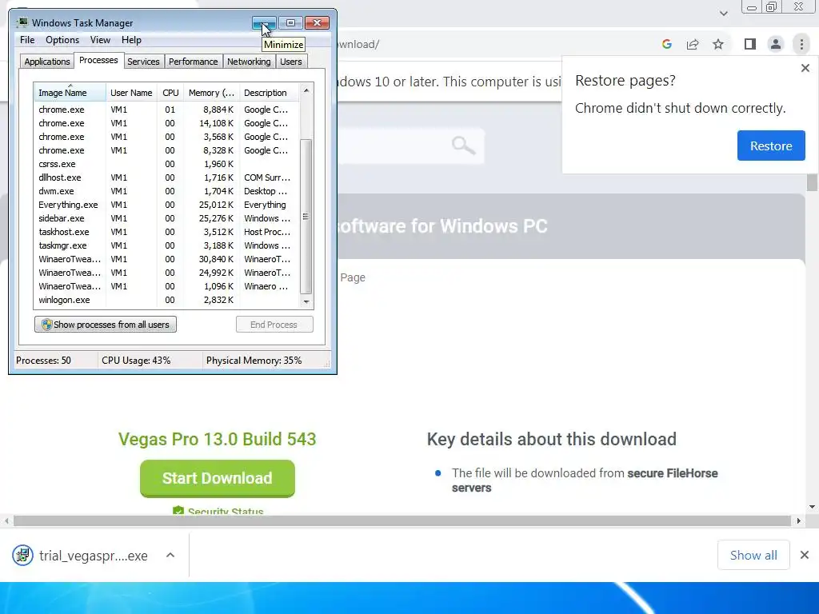
Task: Switch to the Networking tab
Action: (x=249, y=62)
